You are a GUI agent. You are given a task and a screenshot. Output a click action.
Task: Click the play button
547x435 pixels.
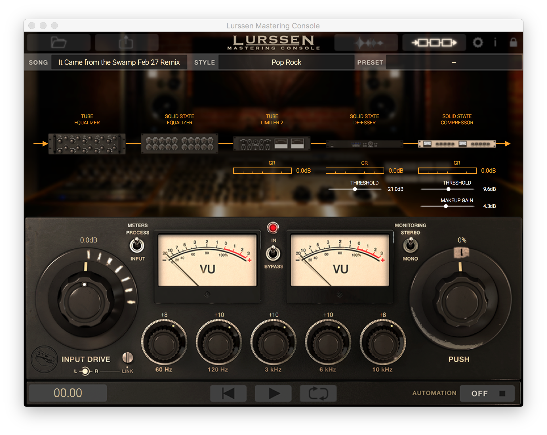[x=273, y=393]
